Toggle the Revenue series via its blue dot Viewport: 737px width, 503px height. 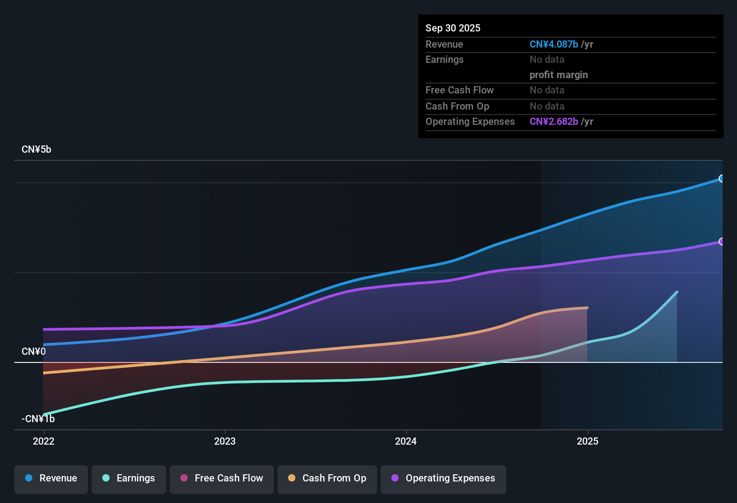pyautogui.click(x=29, y=478)
